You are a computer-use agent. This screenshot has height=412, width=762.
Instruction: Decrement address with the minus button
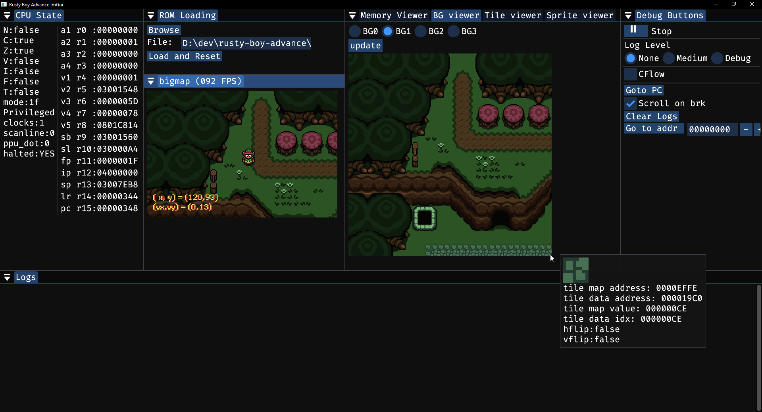(746, 130)
